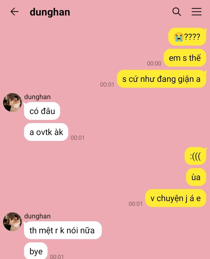Open dunghan's avatar beside 'th mệt r'
The width and height of the screenshot is (210, 259).
tap(12, 222)
